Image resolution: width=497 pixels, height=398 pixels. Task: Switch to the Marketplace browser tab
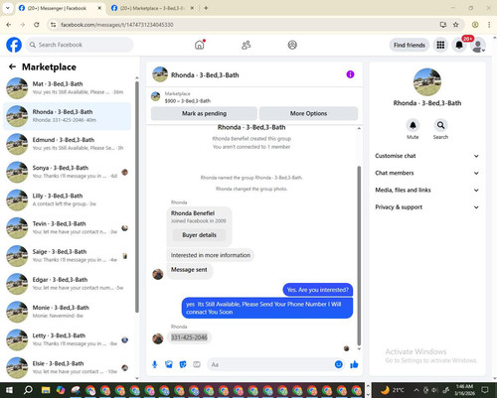152,8
